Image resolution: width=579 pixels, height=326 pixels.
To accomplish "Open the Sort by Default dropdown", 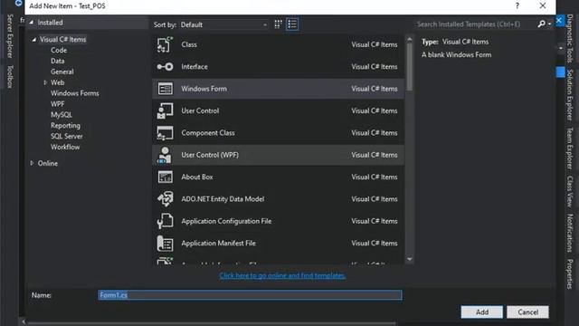I will pyautogui.click(x=224, y=24).
